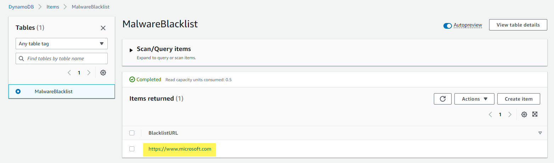This screenshot has width=554, height=163.
Task: Go to previous page of items
Action: [x=490, y=114]
